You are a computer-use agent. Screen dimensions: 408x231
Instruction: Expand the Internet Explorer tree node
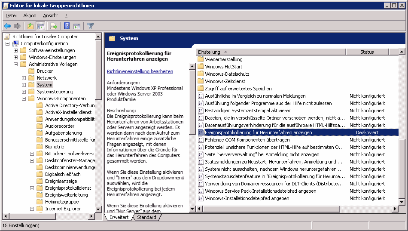(32, 209)
